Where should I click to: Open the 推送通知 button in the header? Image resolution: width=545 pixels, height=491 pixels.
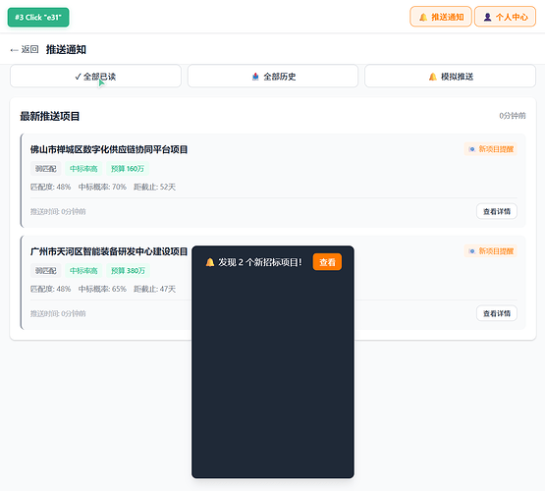coord(441,17)
